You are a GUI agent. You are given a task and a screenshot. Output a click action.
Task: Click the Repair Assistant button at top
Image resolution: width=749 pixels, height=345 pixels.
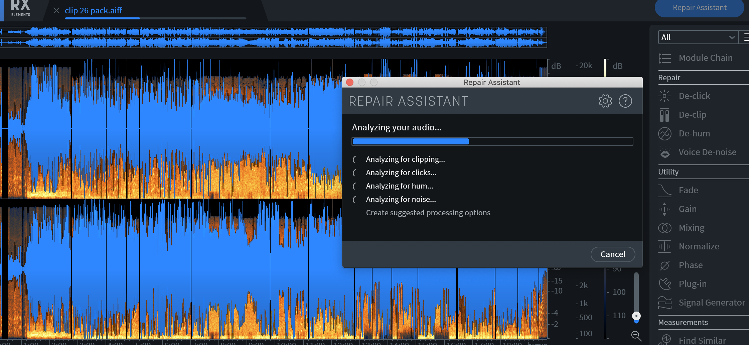pyautogui.click(x=699, y=8)
